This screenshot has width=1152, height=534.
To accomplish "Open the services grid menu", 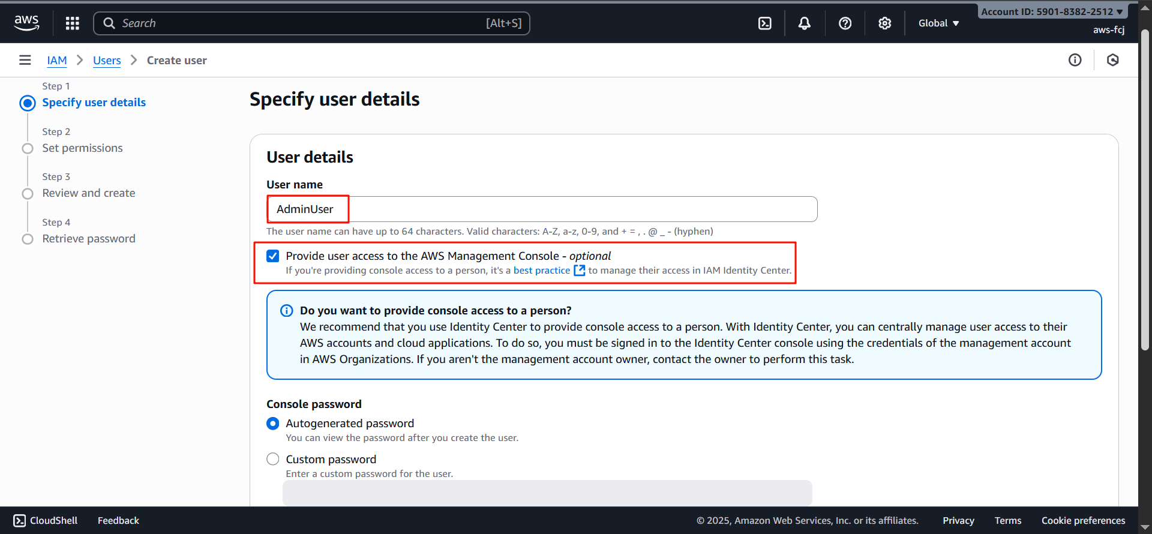I will 73,23.
